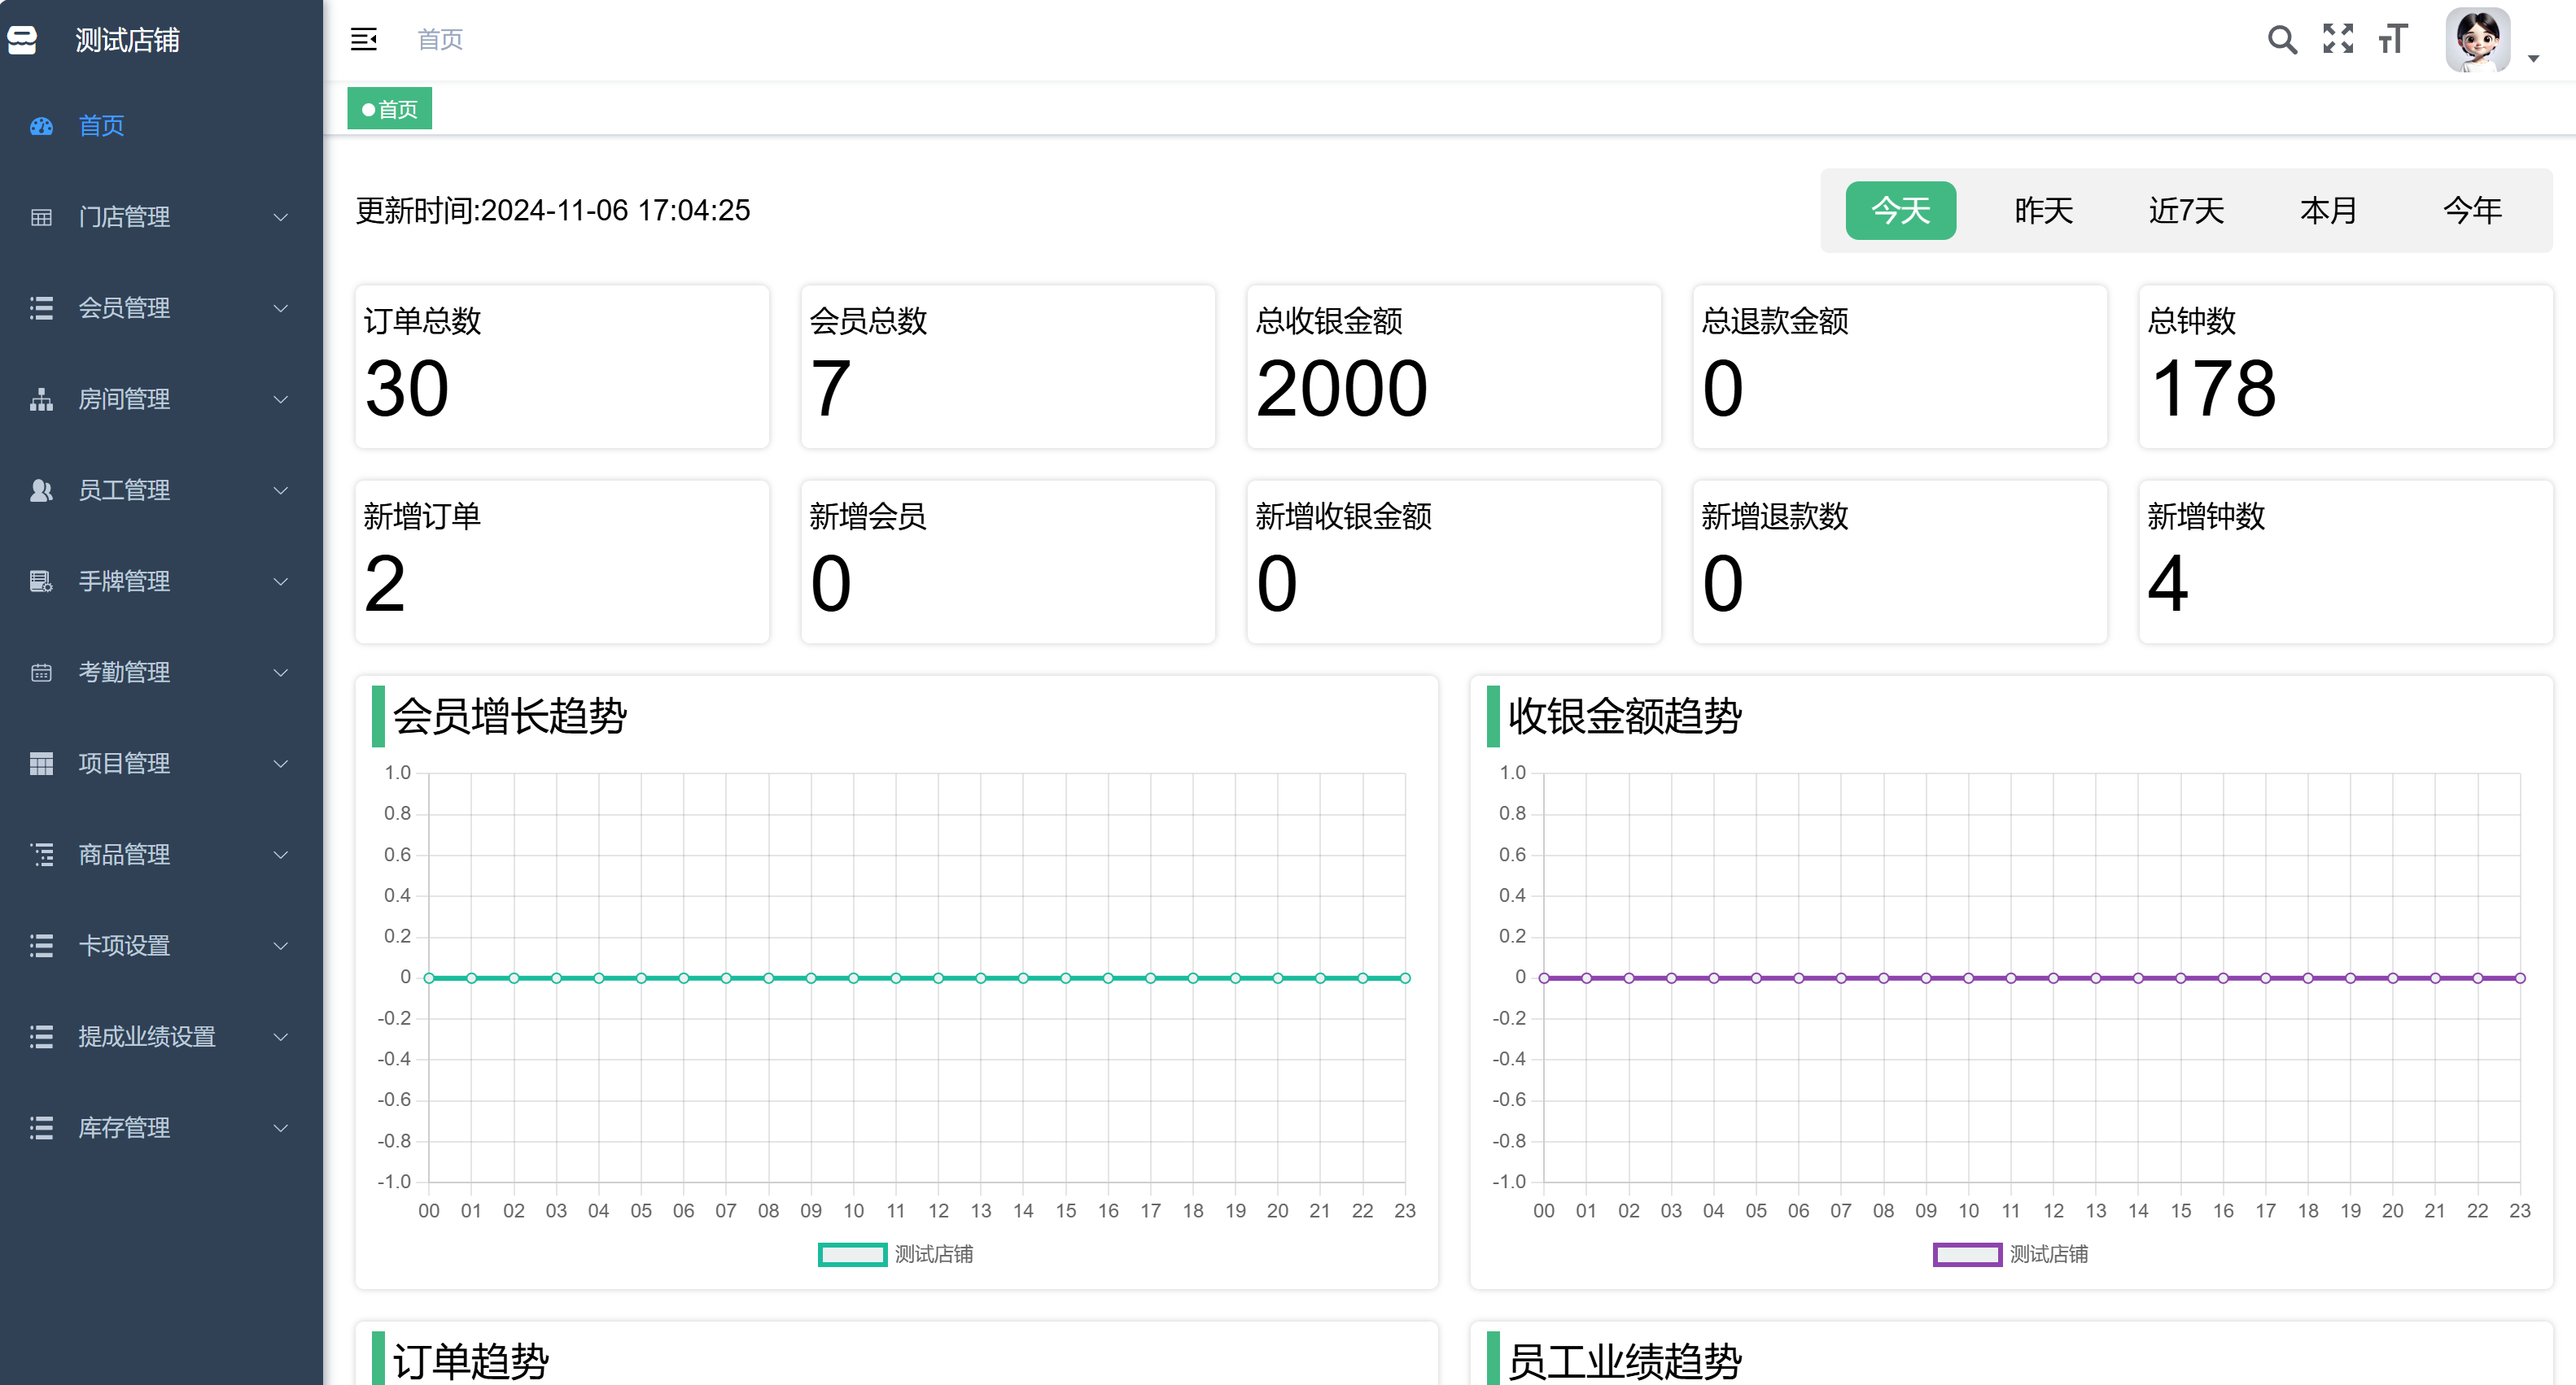Image resolution: width=2576 pixels, height=1385 pixels.
Task: Open the search magnifier icon
Action: [x=2282, y=40]
